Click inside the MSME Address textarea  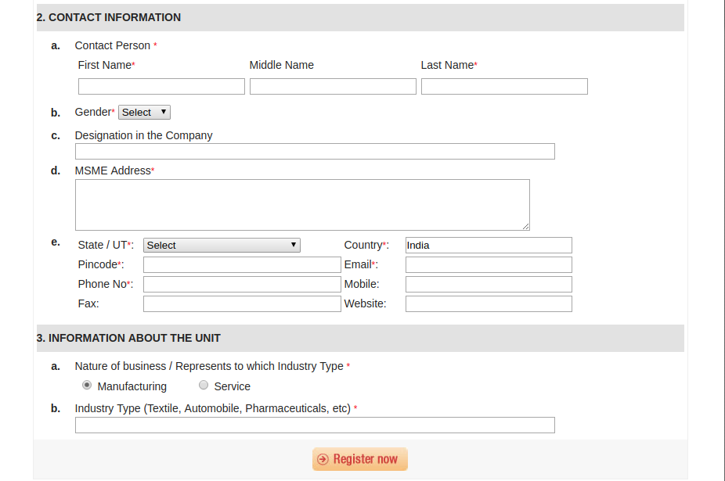pyautogui.click(x=302, y=205)
